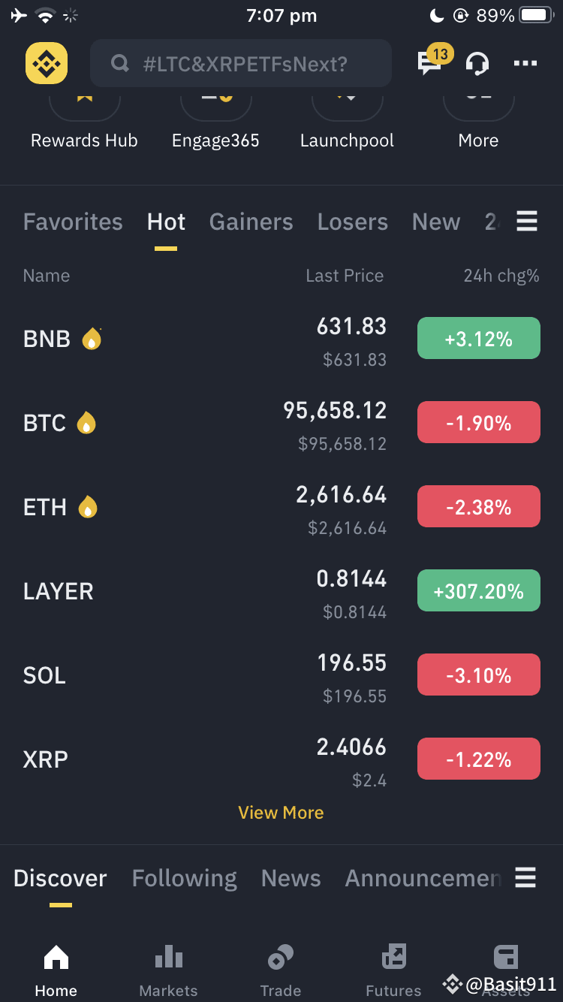Image resolution: width=563 pixels, height=1002 pixels.
Task: Switch to the Gainers tab
Action: click(251, 222)
